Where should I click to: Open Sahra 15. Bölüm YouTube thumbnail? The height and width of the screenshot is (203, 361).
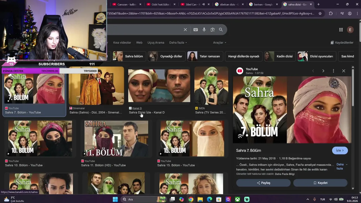tap(192, 138)
